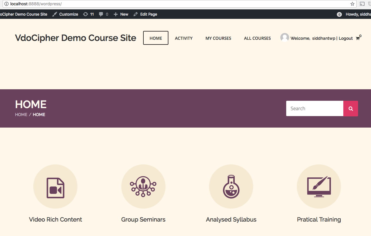Viewport: 371px width, 236px height.
Task: Click the site name in the admin bar
Action: tap(24, 14)
